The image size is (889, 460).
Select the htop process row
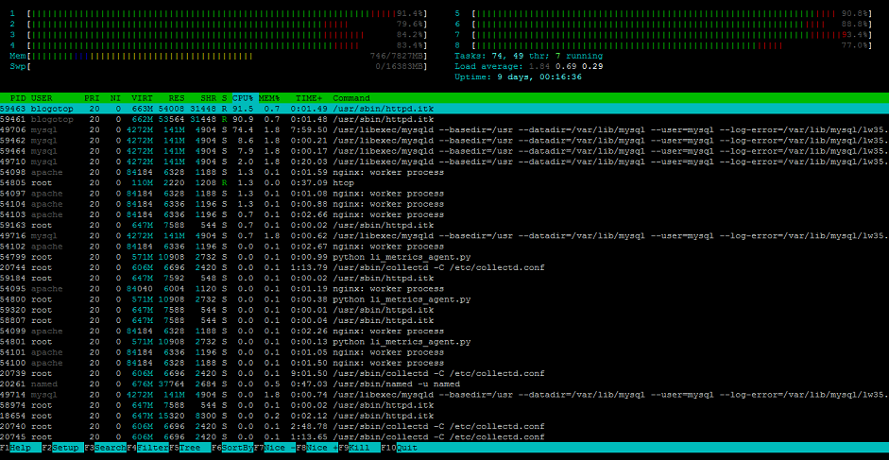point(444,182)
